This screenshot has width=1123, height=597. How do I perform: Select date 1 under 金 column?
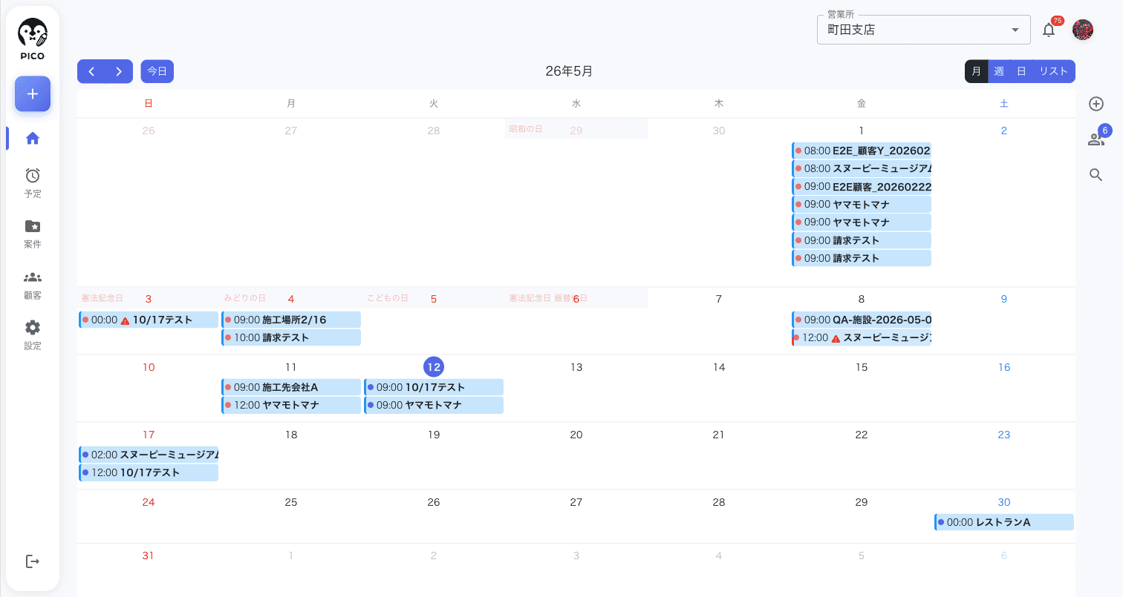click(862, 131)
